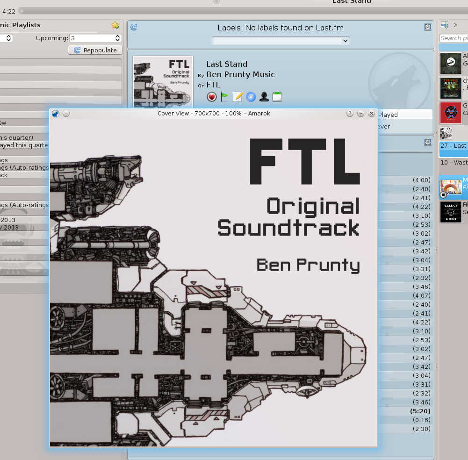Screen dimensions: 468x460
Task: Click the album name 'FTL' after On
Action: click(213, 85)
